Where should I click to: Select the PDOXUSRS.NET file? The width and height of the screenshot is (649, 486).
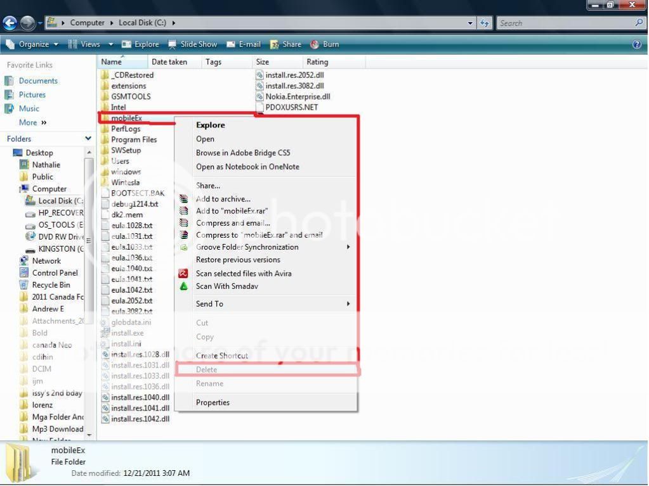click(287, 108)
